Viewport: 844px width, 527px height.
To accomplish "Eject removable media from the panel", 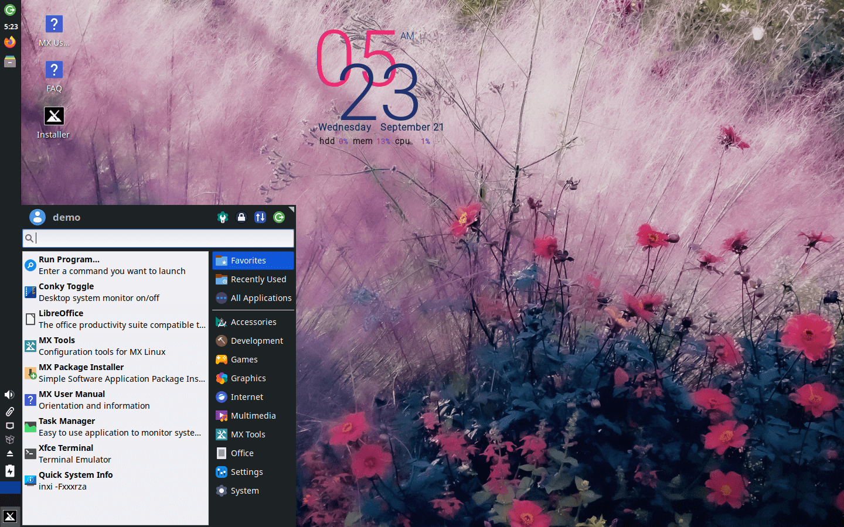I will tap(9, 454).
